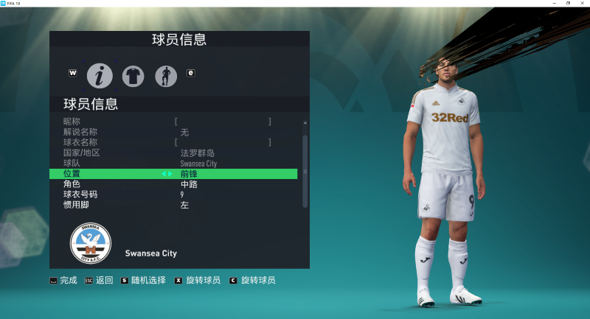Click right arrow on 位置 selector
Viewport: 590px width, 319px height.
pyautogui.click(x=170, y=174)
